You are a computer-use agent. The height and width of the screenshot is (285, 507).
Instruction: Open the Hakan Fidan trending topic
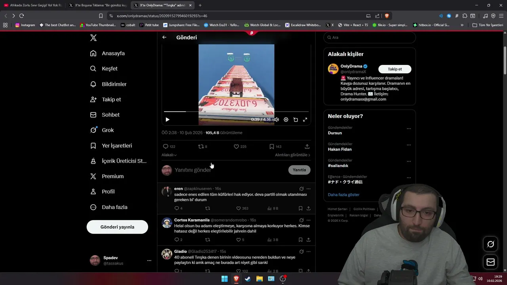(x=340, y=149)
